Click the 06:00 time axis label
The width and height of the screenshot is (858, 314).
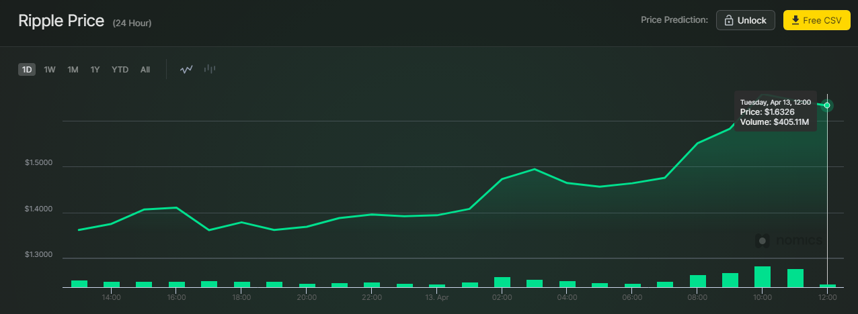[632, 297]
